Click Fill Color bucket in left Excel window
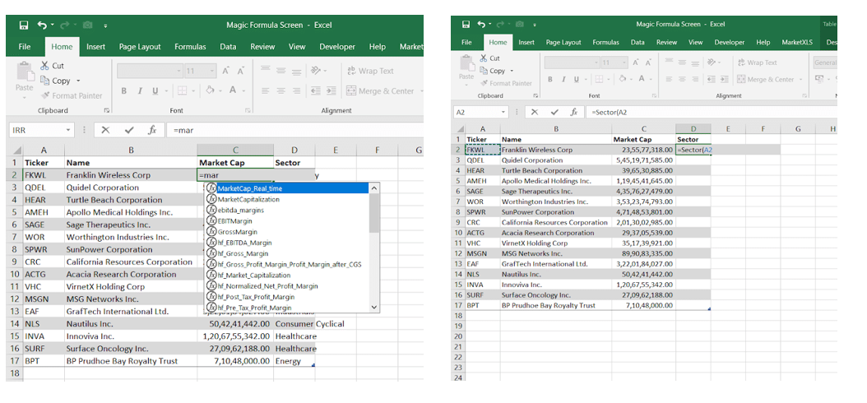Image resolution: width=867 pixels, height=403 pixels. (210, 90)
